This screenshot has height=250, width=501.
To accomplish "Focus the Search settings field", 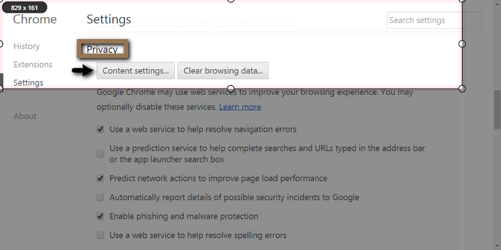I will 424,20.
